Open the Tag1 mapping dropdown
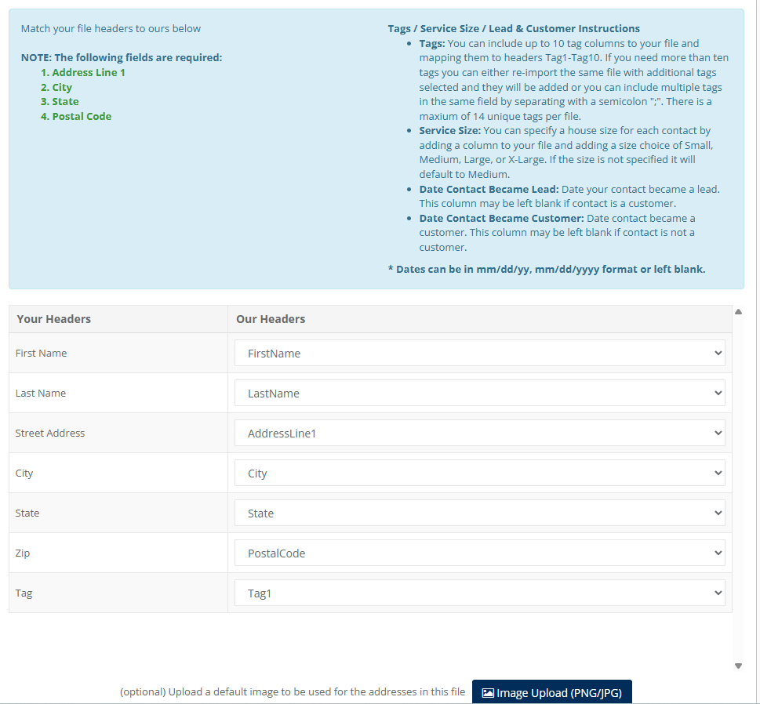760x704 pixels. tap(479, 593)
